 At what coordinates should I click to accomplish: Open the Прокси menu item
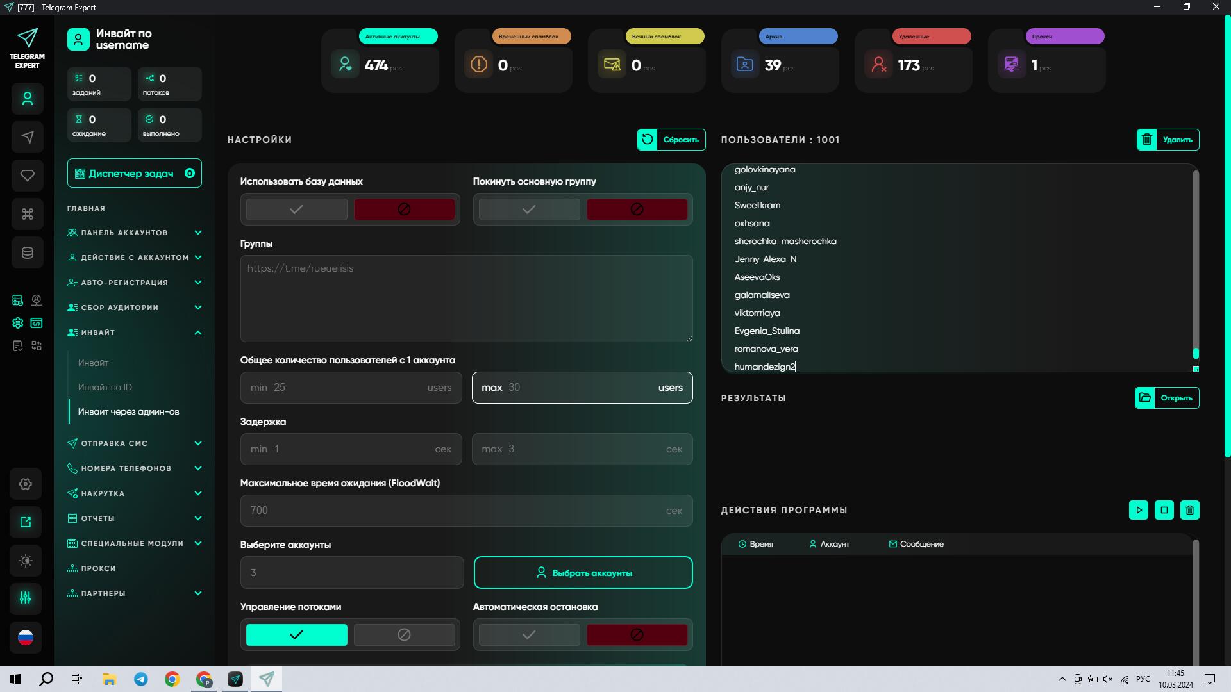pos(98,568)
